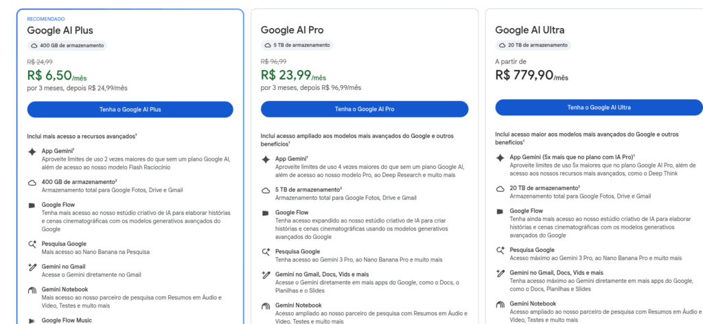Image resolution: width=703 pixels, height=324 pixels.
Task: Click the Google Flow icon in Ultra plan
Action: click(500, 211)
